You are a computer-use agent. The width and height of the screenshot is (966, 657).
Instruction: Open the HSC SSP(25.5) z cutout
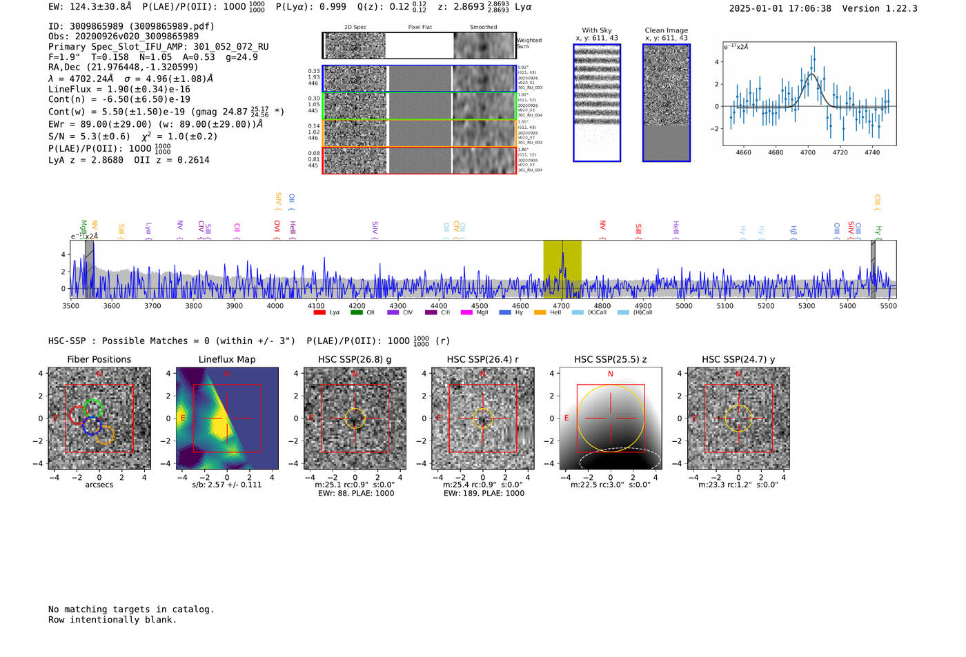[611, 418]
